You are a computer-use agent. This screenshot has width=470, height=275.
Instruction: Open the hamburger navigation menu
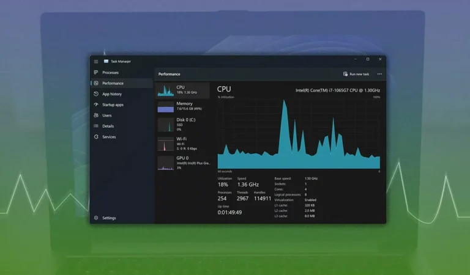point(96,61)
